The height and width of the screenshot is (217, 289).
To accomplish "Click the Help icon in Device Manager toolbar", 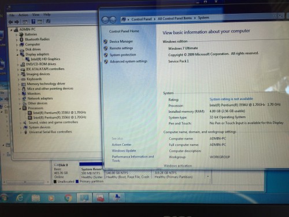I will (x=34, y=21).
